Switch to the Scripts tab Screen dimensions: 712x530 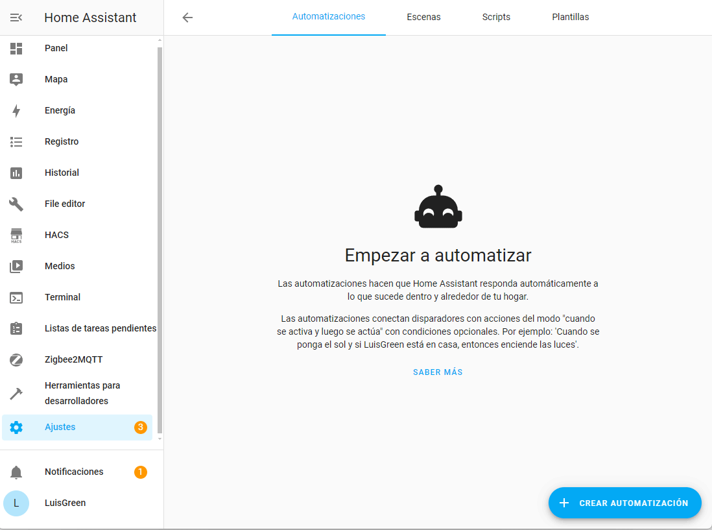coord(496,18)
